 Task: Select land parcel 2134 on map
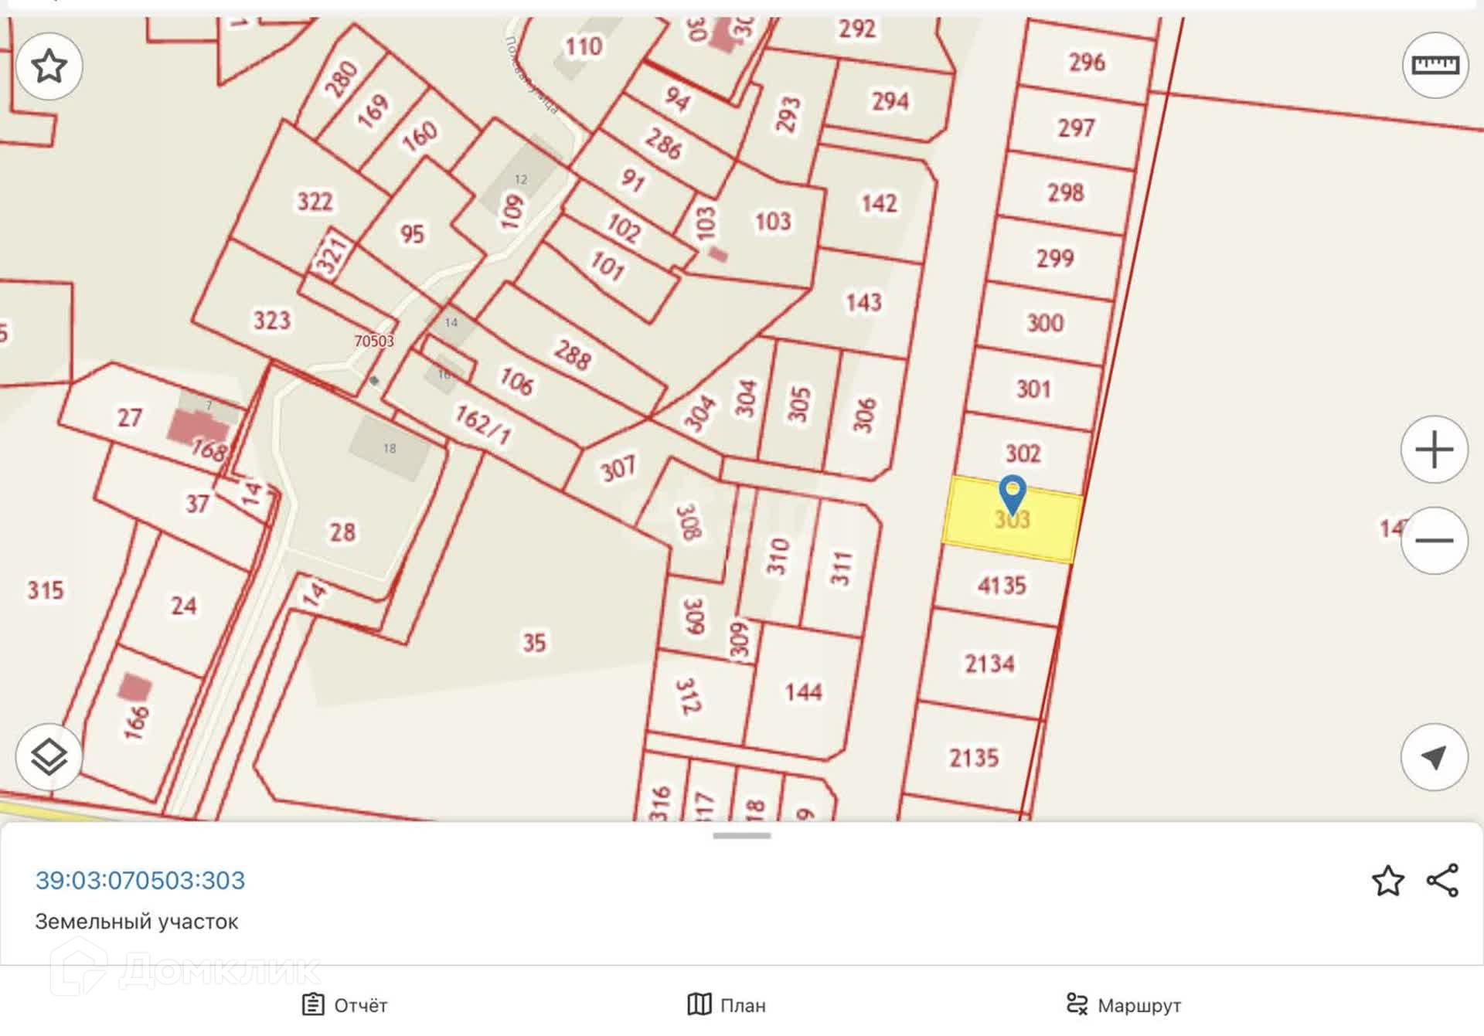click(989, 664)
